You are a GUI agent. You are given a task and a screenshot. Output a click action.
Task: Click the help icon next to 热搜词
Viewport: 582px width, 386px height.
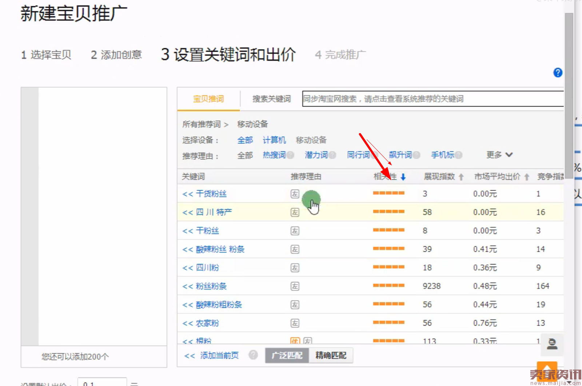pyautogui.click(x=290, y=155)
